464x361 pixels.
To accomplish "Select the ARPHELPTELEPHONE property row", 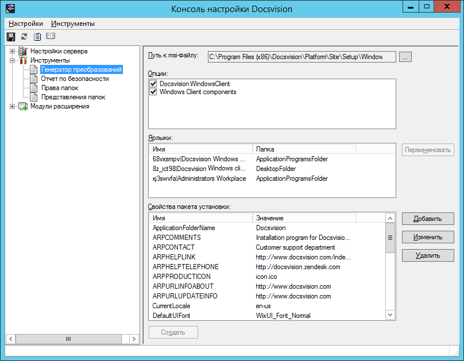I will [268, 267].
